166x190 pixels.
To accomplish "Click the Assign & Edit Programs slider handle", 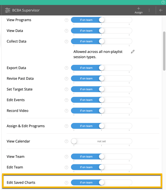I will coord(102,126).
